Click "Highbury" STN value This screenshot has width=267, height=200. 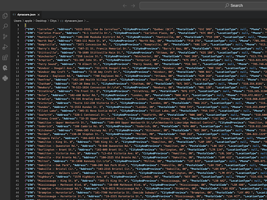45,177
